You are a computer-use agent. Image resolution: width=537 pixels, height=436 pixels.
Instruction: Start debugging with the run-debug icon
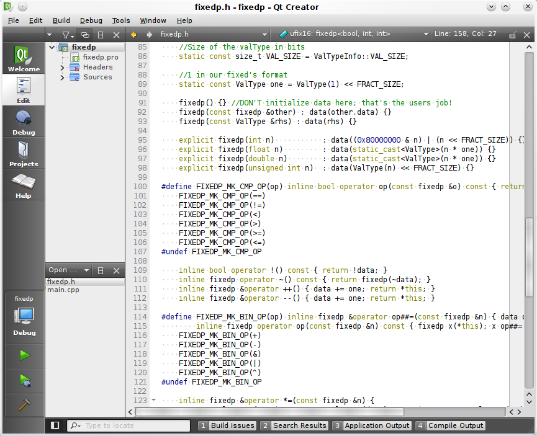tap(24, 380)
